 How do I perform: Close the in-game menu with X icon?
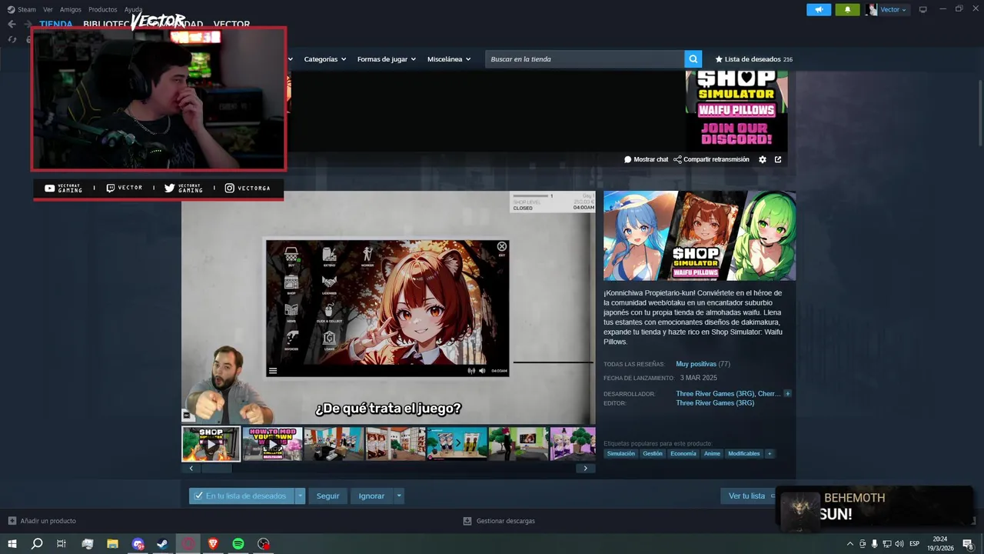(502, 246)
